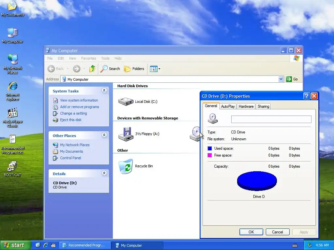Click View system information link
This screenshot has height=250, width=334.
coord(79,100)
